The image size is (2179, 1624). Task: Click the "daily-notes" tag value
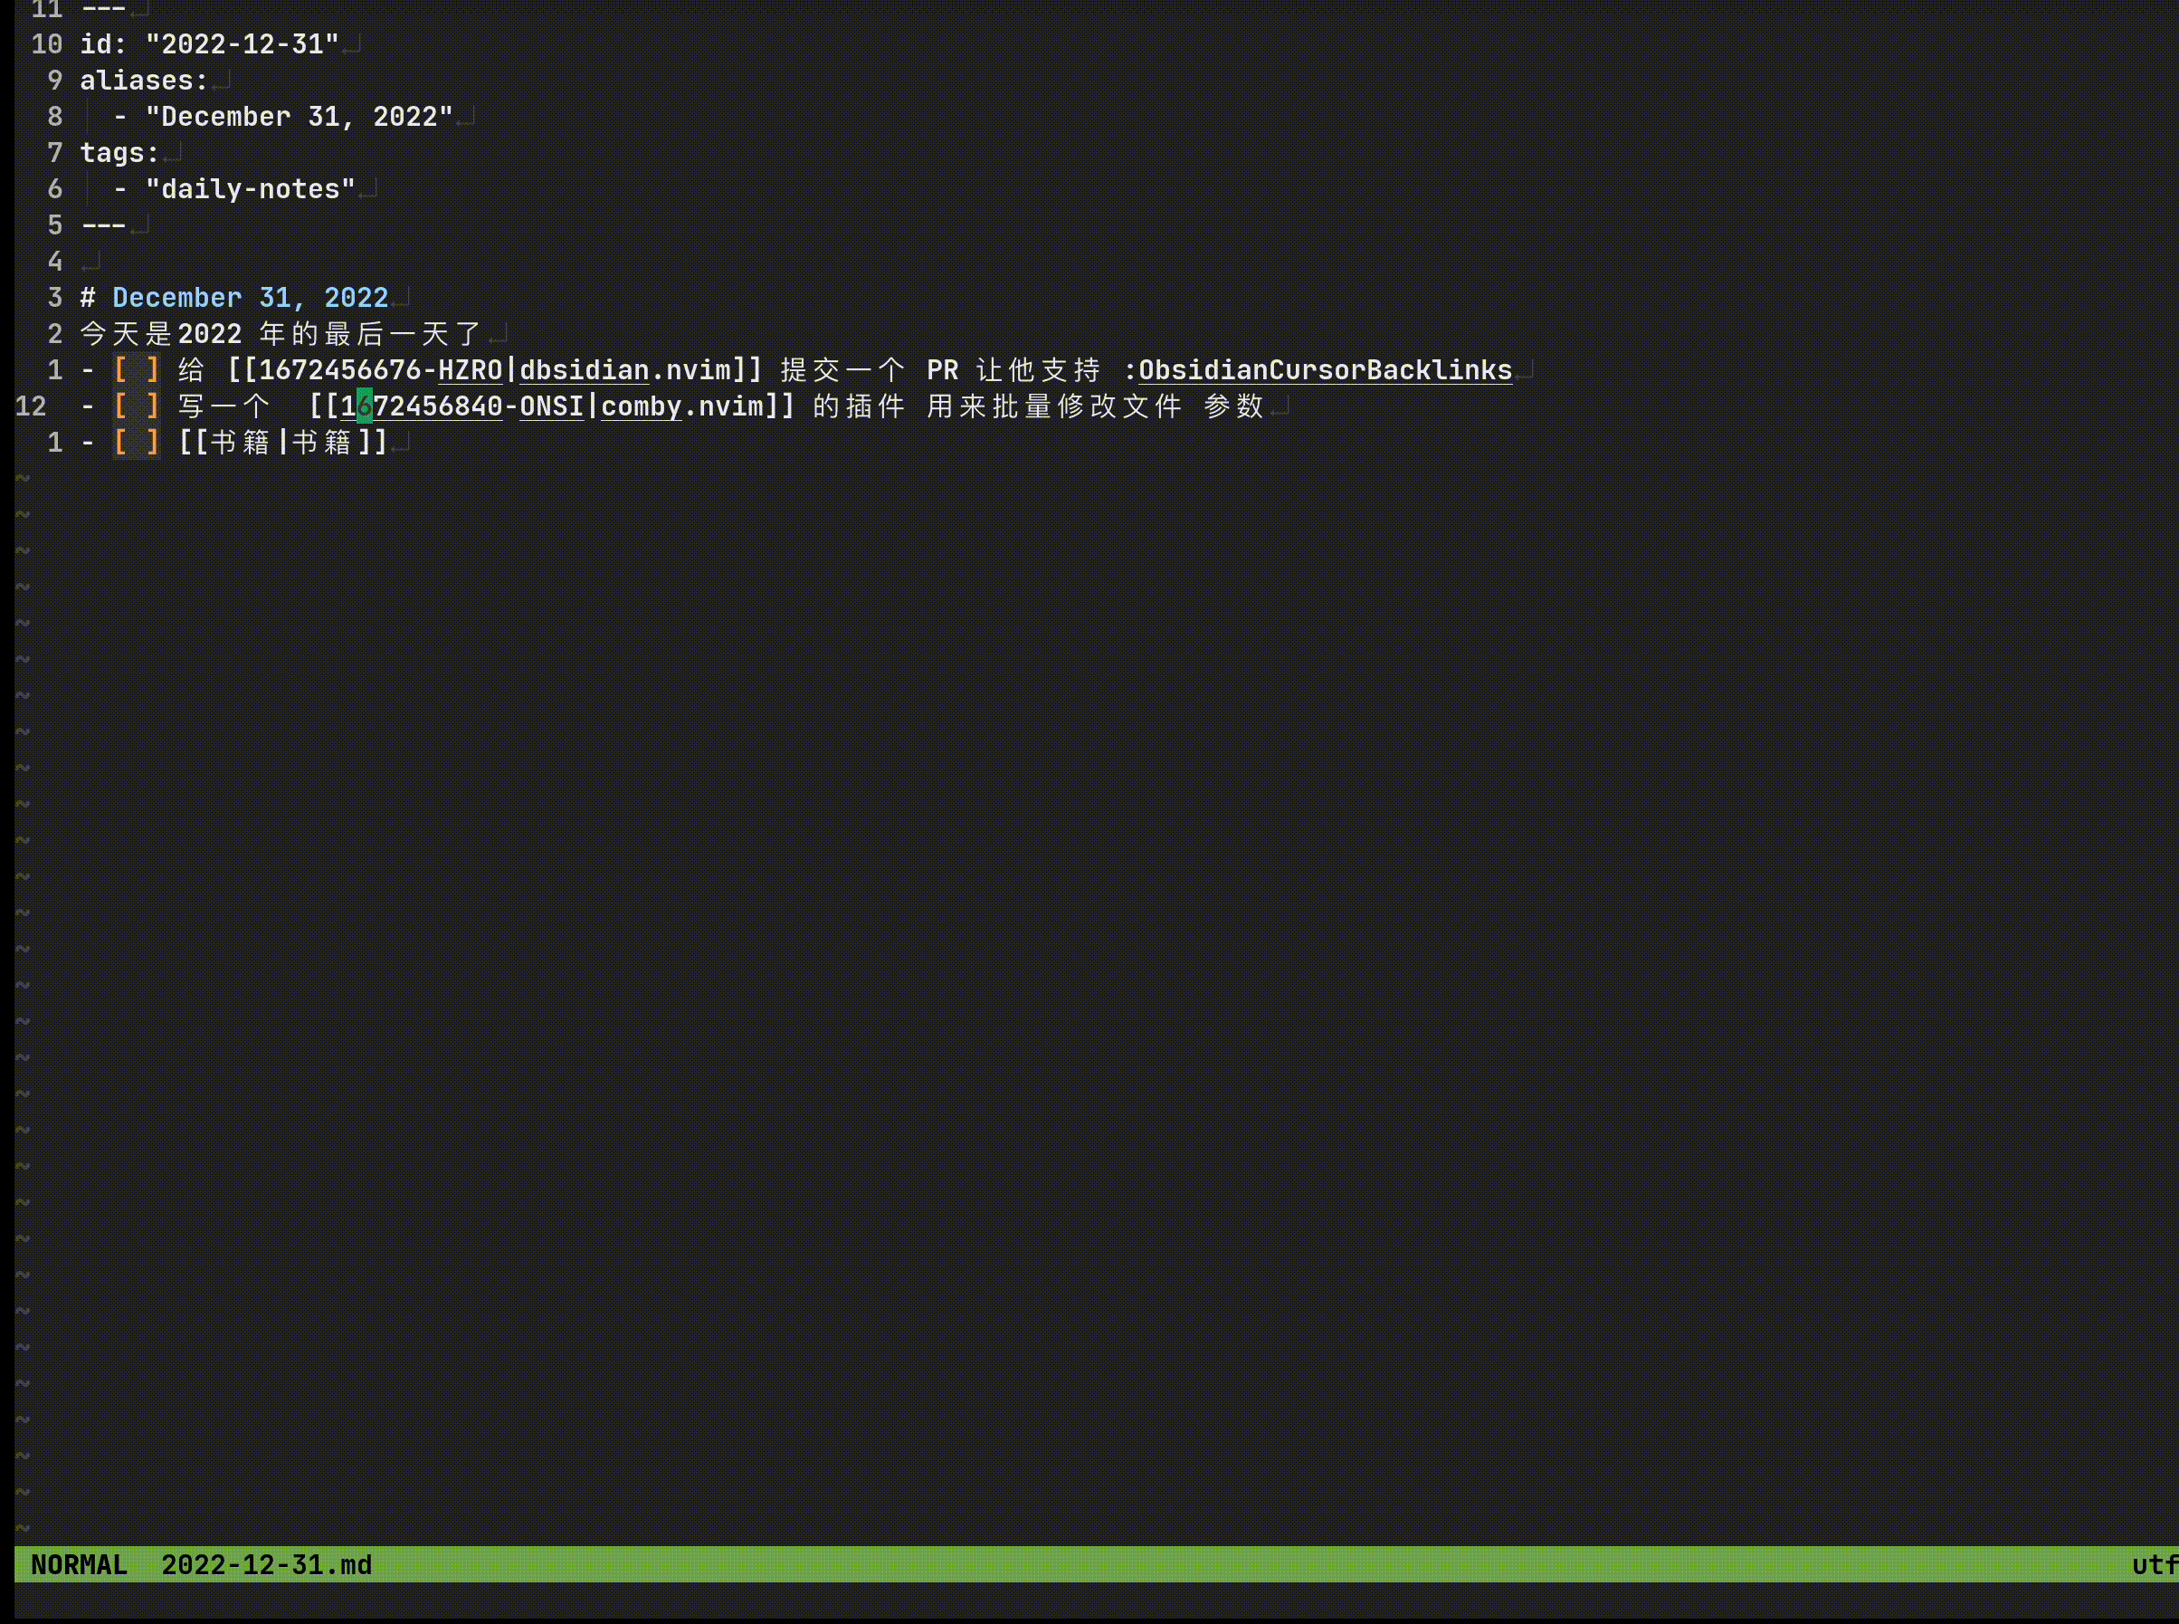[x=250, y=189]
